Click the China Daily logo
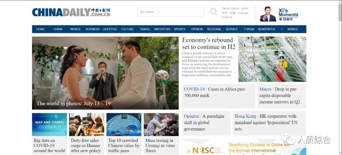 click(71, 12)
